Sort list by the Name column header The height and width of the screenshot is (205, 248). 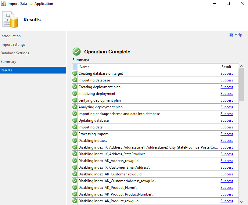148,67
